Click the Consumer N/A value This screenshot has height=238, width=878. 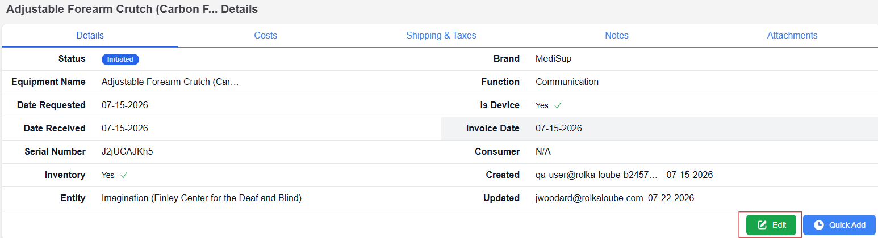(x=543, y=152)
